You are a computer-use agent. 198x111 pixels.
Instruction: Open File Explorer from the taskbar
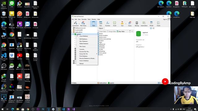pyautogui.click(x=18, y=109)
